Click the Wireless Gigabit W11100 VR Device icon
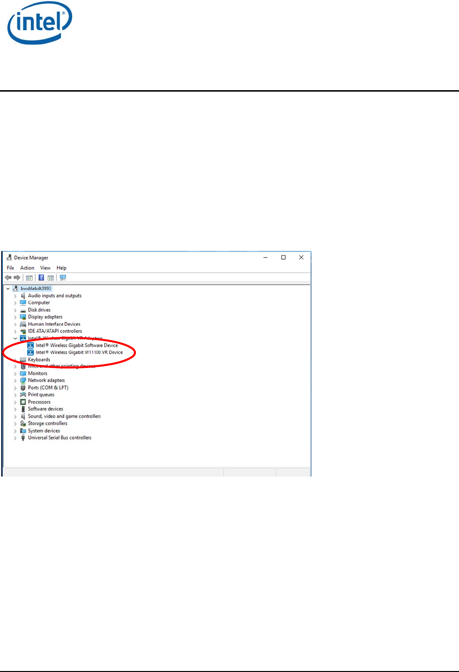 31,352
